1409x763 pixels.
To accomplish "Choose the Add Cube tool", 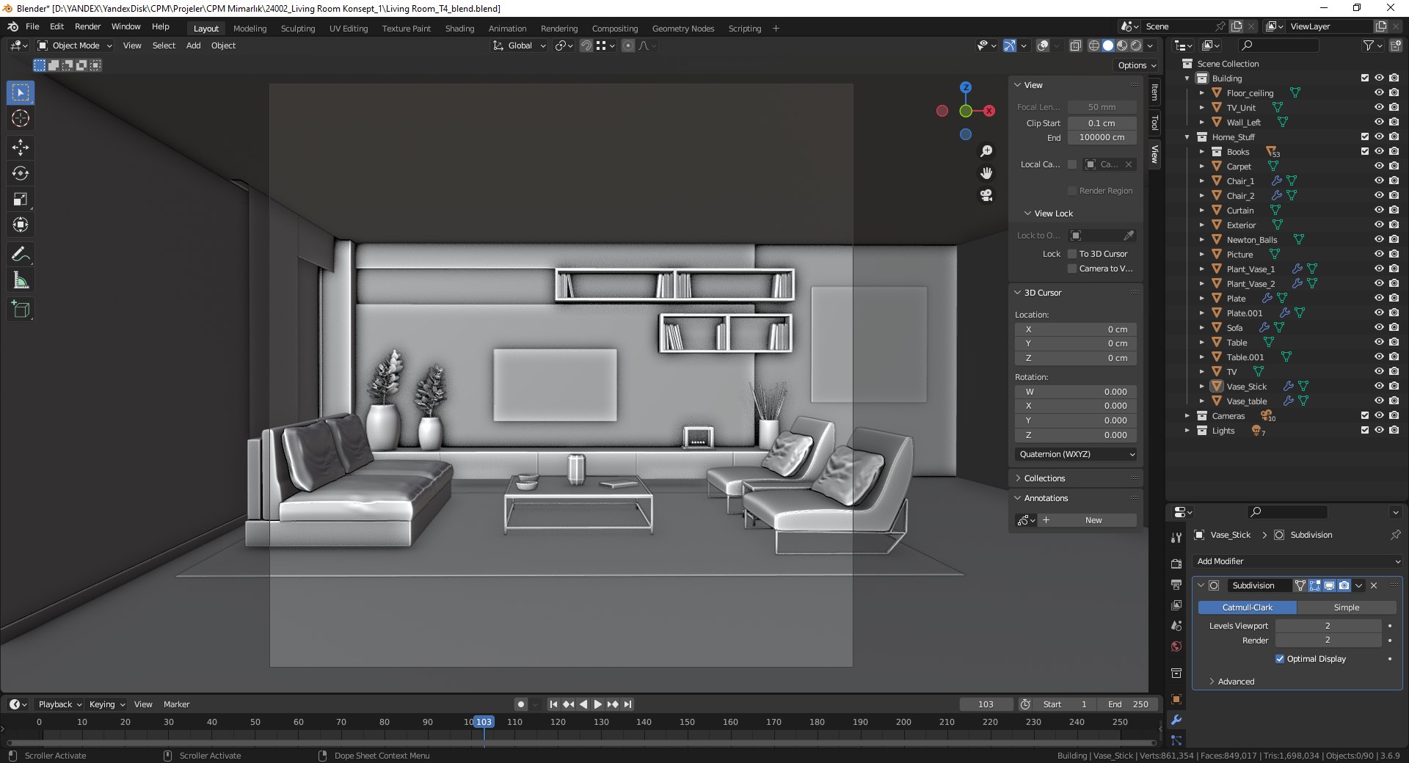I will (x=21, y=310).
